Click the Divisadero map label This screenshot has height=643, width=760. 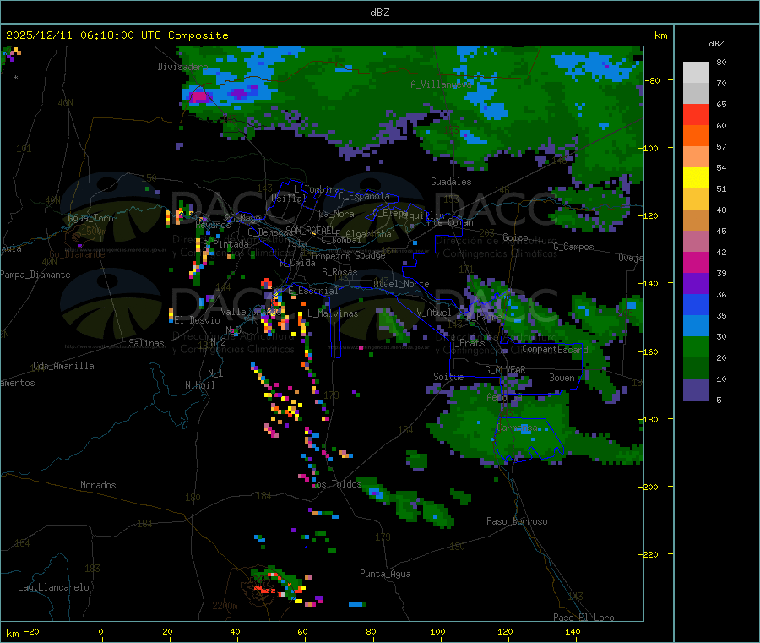click(x=182, y=67)
